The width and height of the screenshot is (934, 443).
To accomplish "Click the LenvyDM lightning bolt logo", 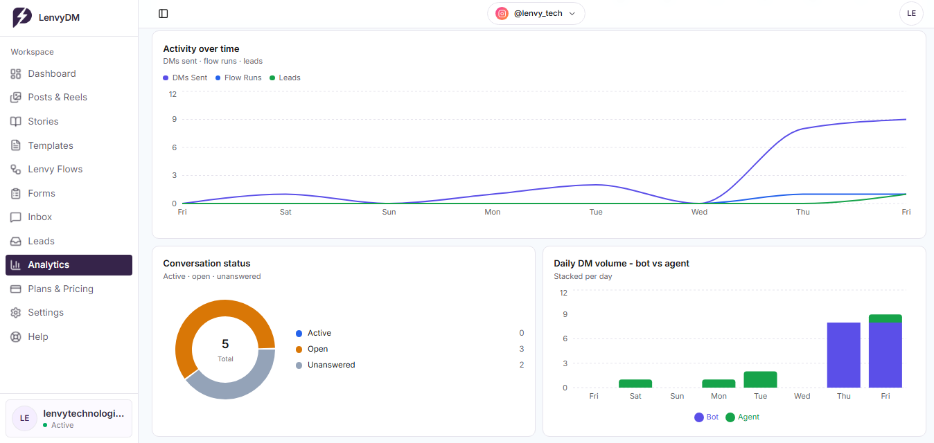I will pos(22,17).
